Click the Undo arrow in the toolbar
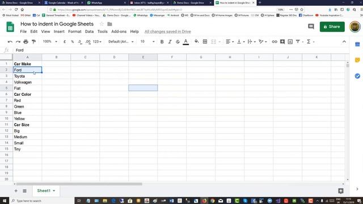This screenshot has height=204, width=363. point(10,41)
